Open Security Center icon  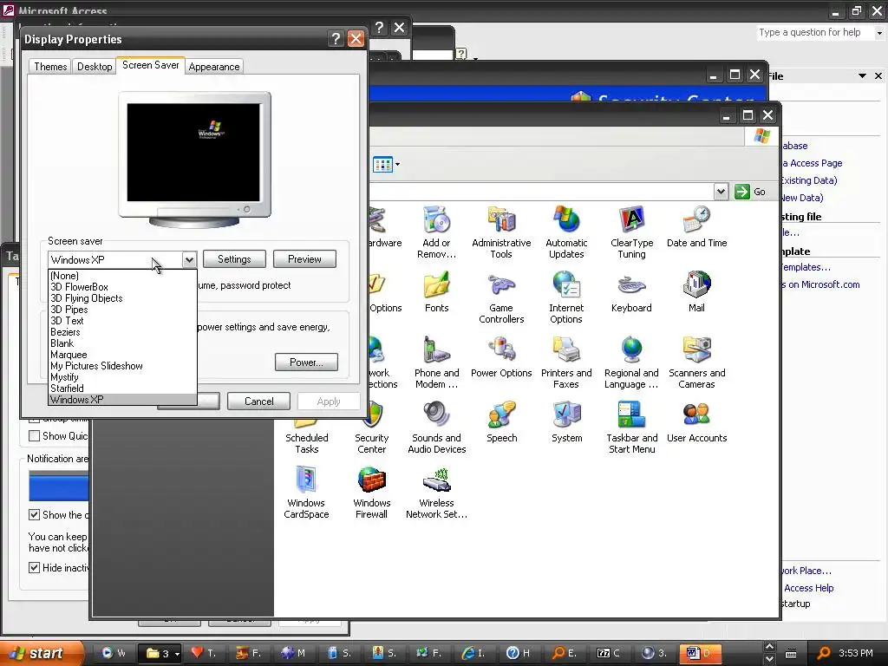point(371,428)
